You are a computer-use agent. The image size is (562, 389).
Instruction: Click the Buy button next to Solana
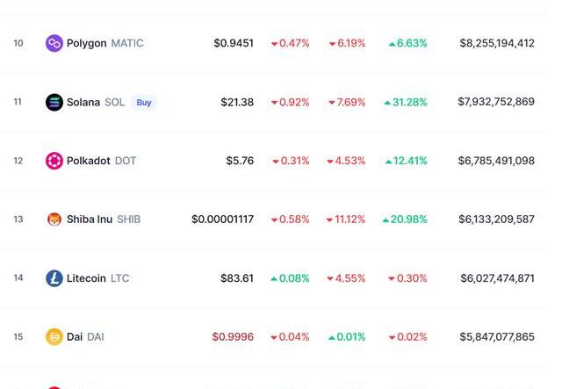point(144,103)
